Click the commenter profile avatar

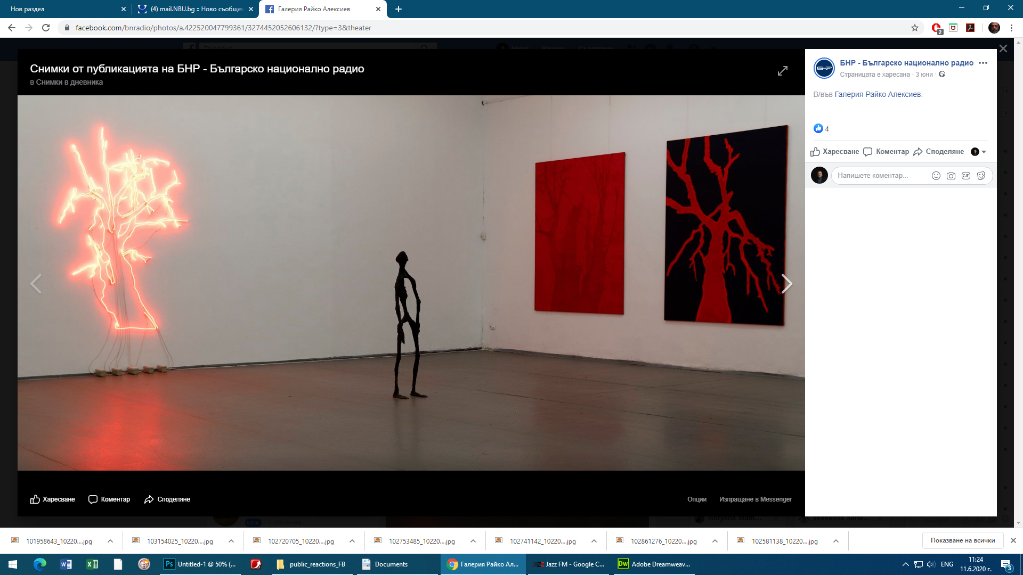(x=819, y=175)
